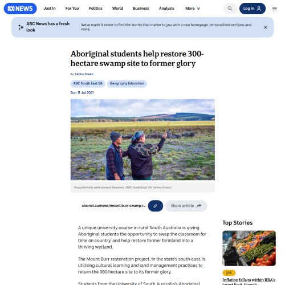
Task: Open the World news section
Action: pos(117,9)
